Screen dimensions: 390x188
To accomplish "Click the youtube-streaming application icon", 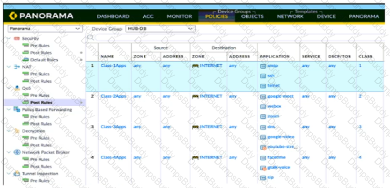I will pos(263,147).
